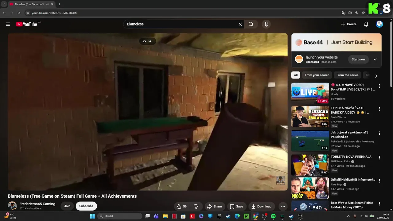This screenshot has height=221, width=393.
Task: Open the notifications bell
Action: tap(366, 24)
